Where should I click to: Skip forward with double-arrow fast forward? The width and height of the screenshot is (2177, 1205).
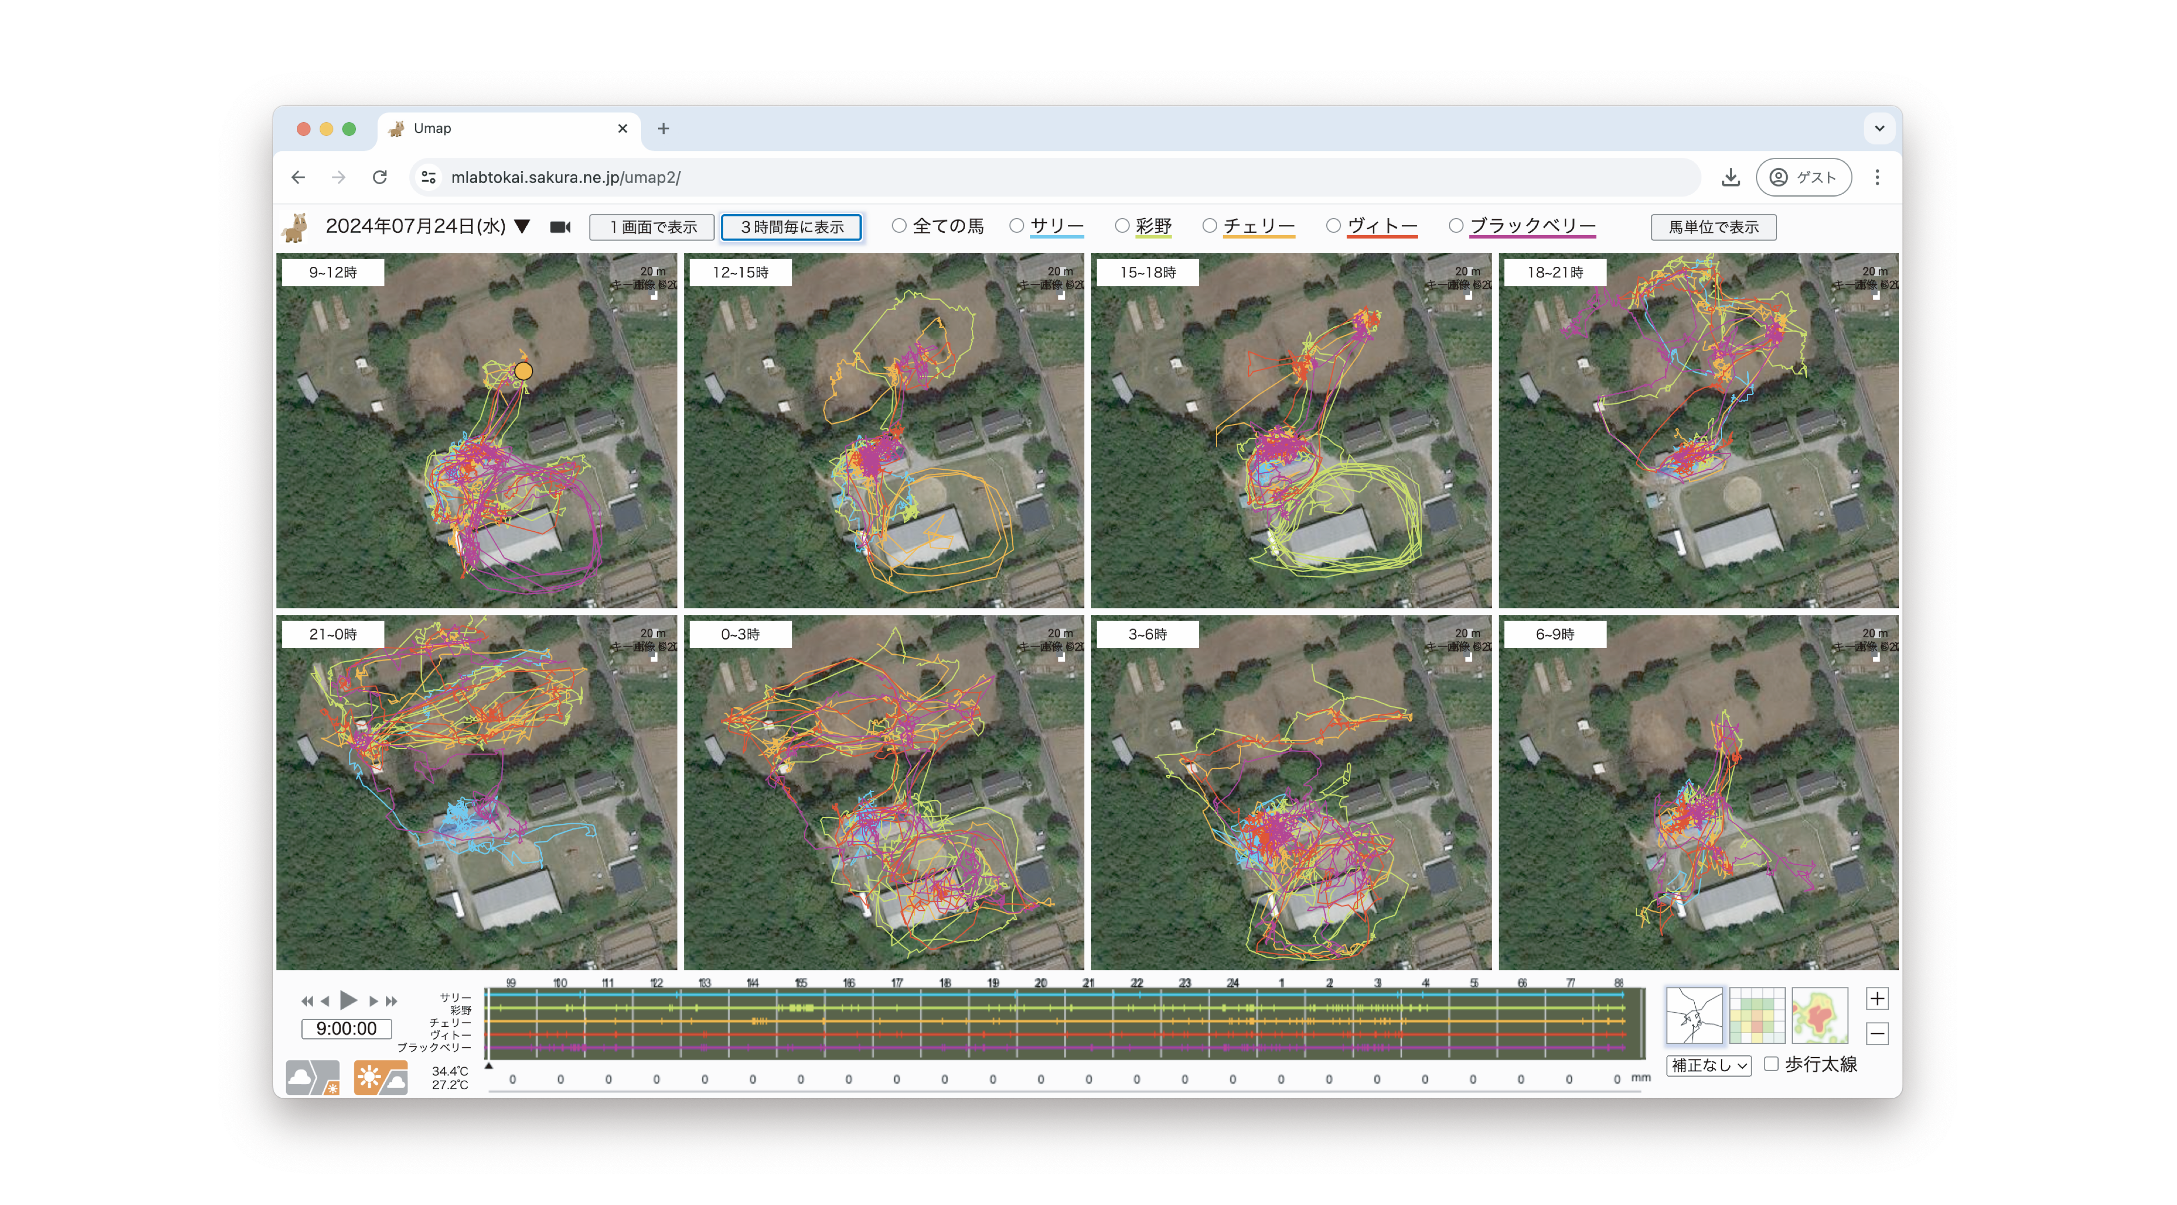coord(391,1001)
